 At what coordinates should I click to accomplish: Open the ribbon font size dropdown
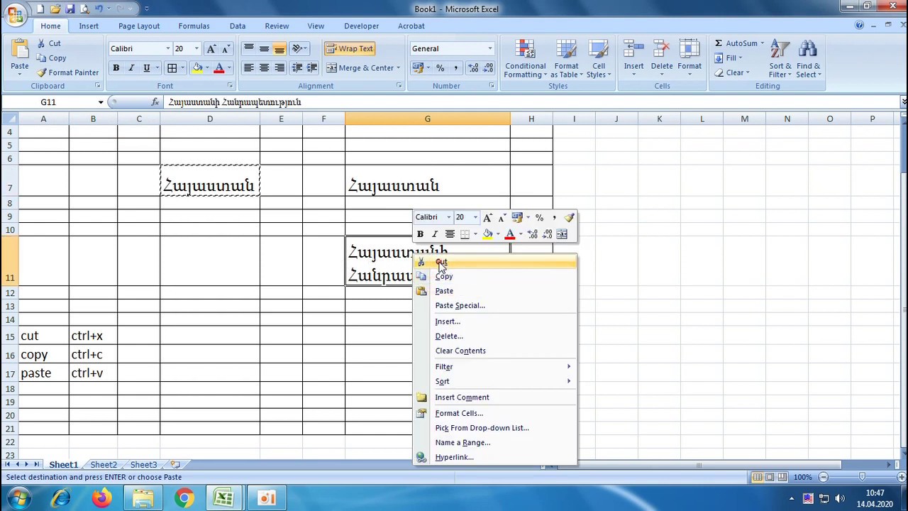pyautogui.click(x=196, y=48)
